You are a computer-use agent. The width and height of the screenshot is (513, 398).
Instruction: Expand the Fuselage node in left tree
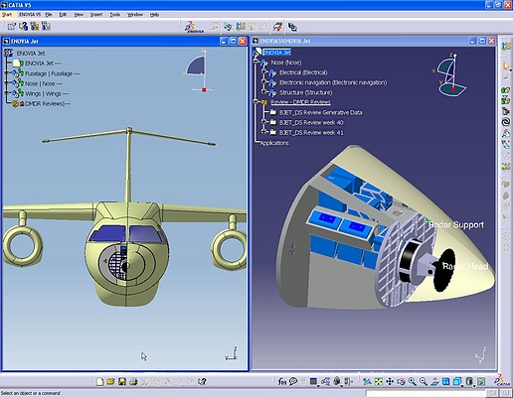tap(6, 73)
